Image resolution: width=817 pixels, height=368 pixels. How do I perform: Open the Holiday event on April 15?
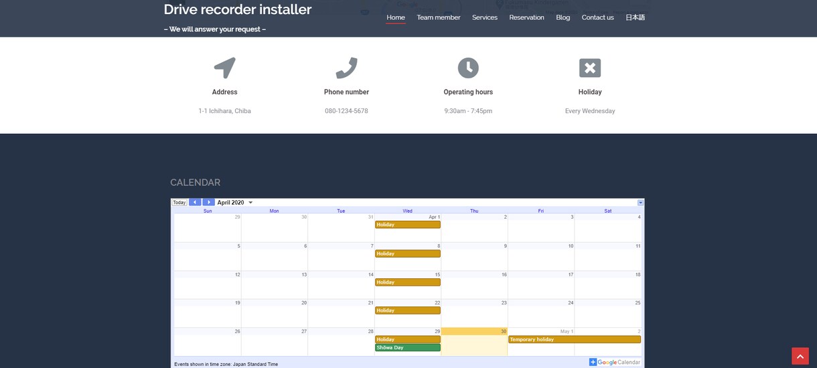click(408, 282)
